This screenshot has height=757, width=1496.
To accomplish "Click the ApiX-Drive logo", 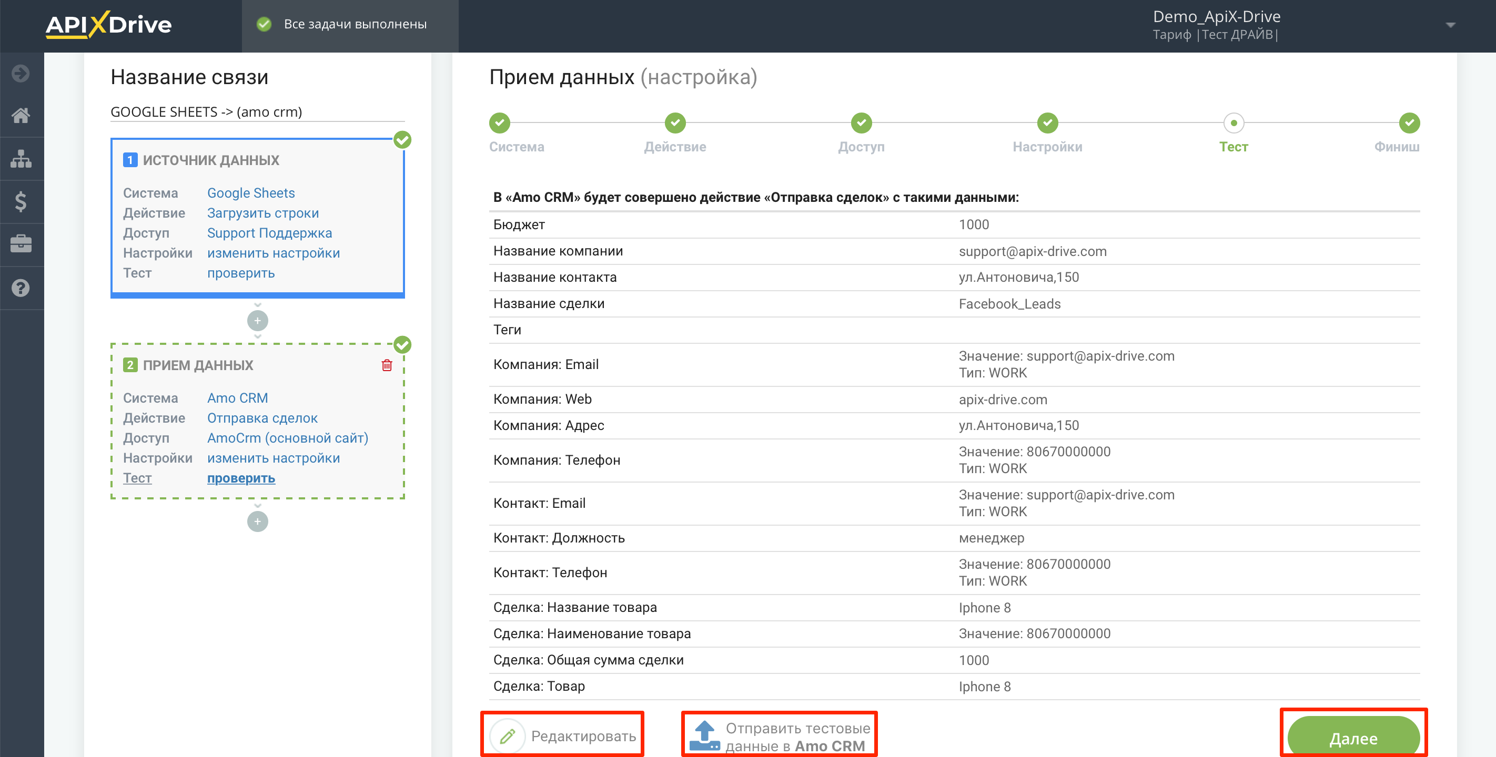I will pyautogui.click(x=108, y=25).
